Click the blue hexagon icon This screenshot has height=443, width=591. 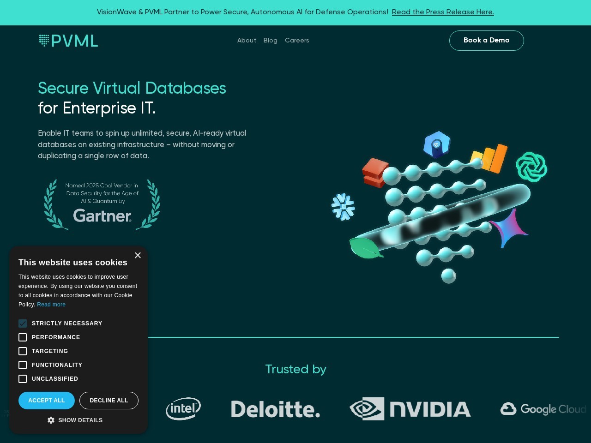pyautogui.click(x=437, y=144)
